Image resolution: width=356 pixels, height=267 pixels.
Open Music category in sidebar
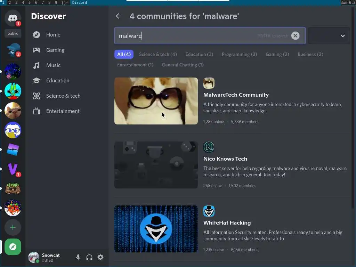pyautogui.click(x=67, y=65)
